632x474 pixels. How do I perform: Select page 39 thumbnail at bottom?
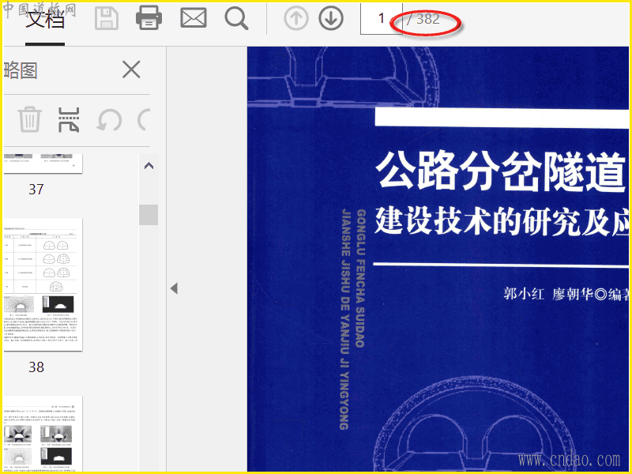[x=43, y=434]
